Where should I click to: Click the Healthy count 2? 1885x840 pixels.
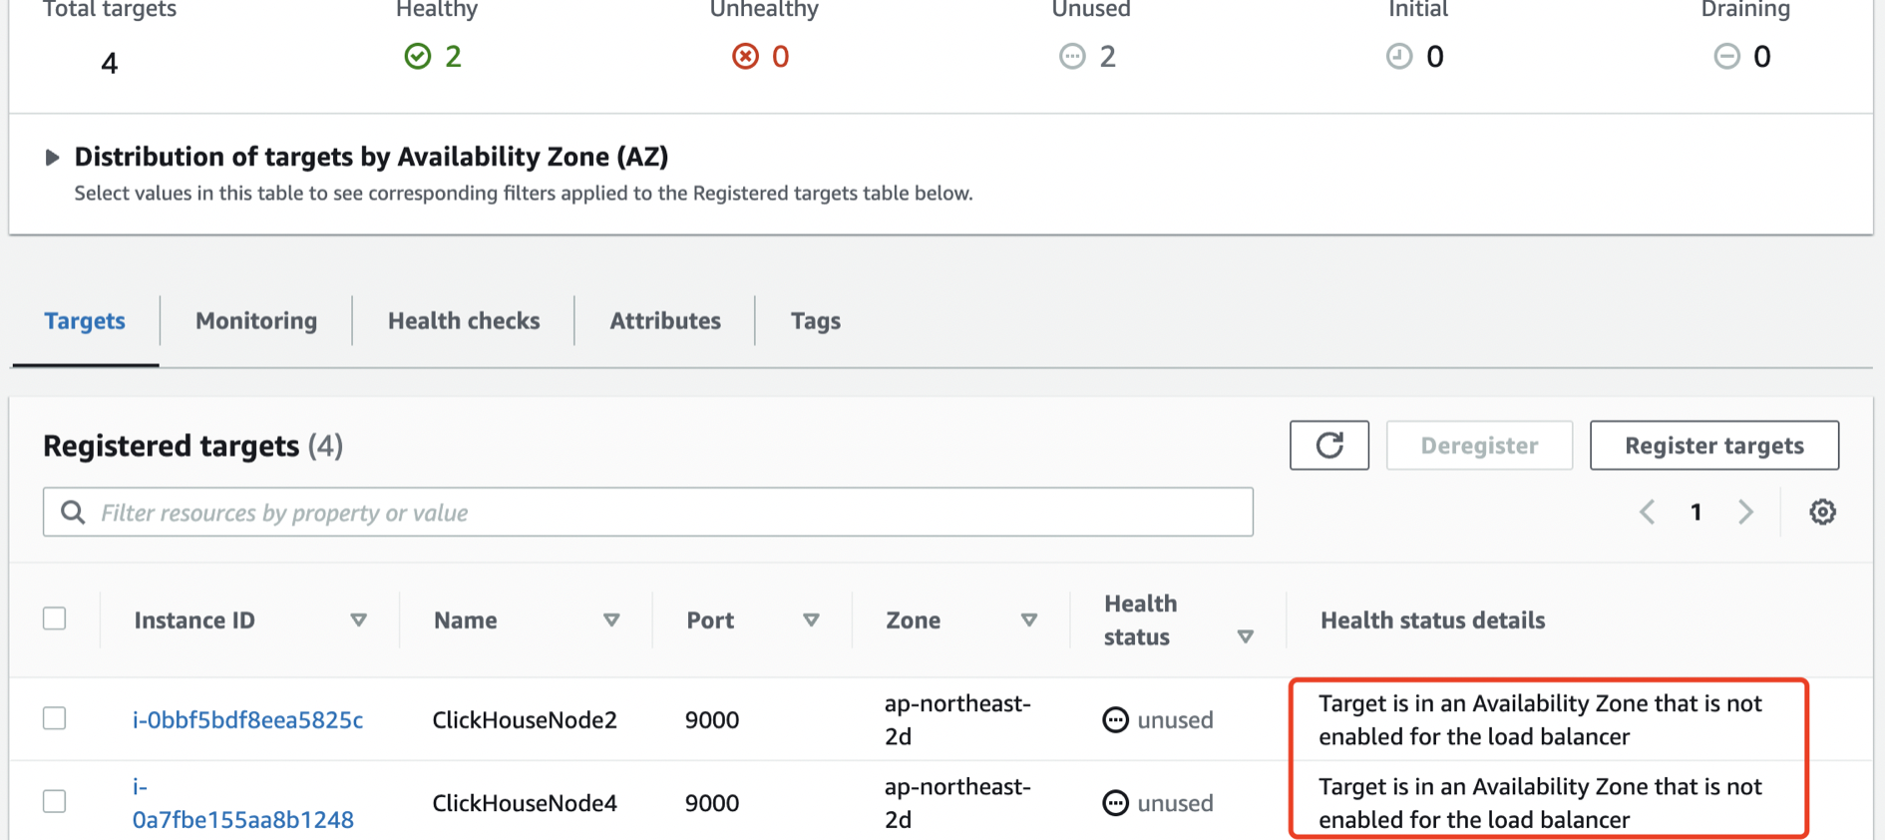pyautogui.click(x=453, y=56)
